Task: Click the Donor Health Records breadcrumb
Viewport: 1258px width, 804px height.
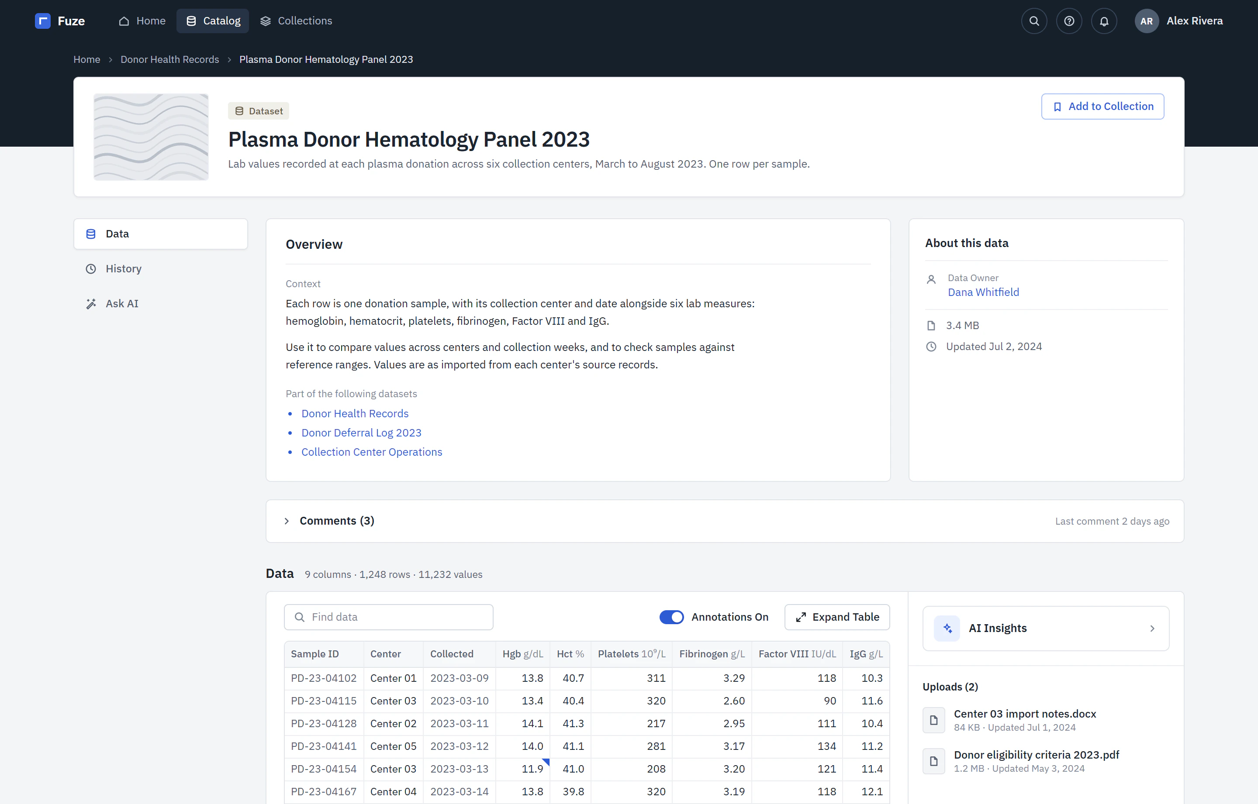Action: click(x=170, y=59)
